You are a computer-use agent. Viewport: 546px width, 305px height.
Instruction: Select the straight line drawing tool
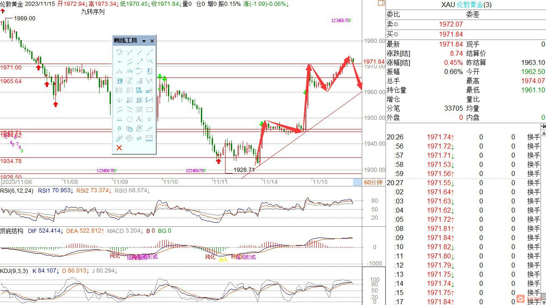129,52
